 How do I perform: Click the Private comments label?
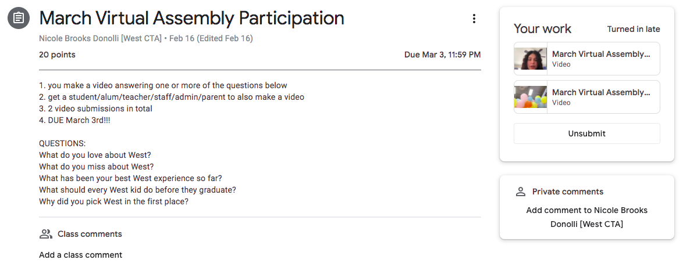click(567, 192)
